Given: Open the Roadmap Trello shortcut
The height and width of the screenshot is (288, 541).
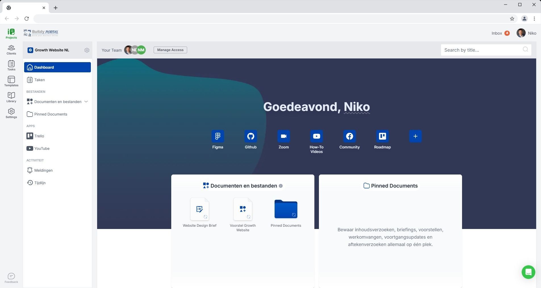Looking at the screenshot, I should click(x=382, y=136).
